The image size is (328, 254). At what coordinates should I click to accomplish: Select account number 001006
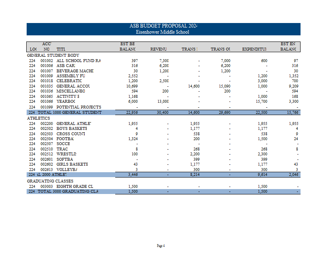(47, 66)
